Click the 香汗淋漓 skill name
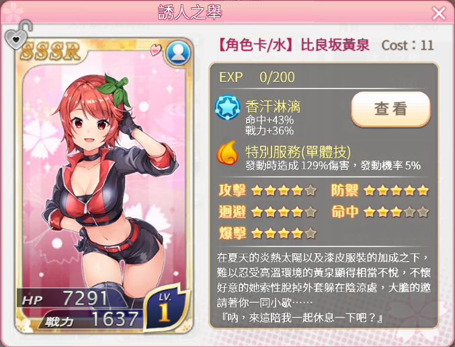 click(273, 107)
